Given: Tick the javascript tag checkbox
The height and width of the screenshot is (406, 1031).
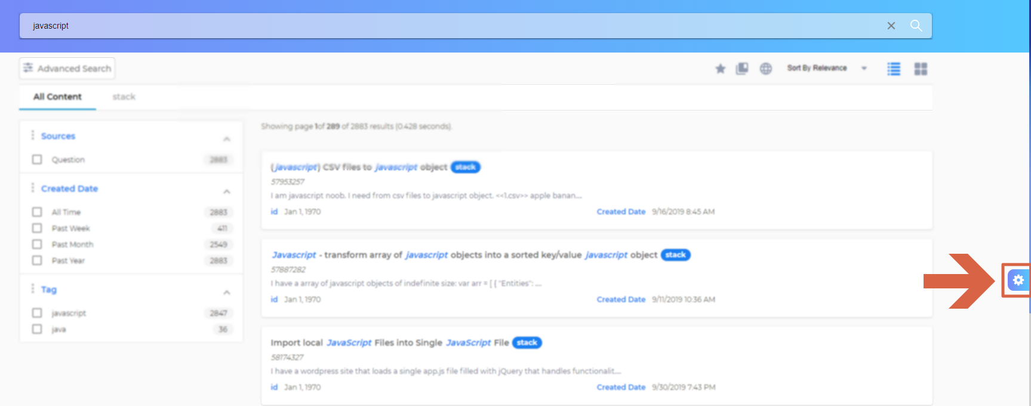Looking at the screenshot, I should (x=37, y=313).
